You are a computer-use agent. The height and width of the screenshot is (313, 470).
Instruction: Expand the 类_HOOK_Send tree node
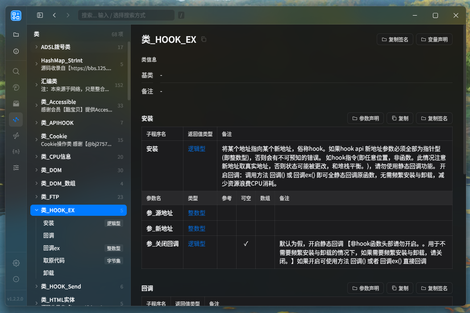coord(36,286)
